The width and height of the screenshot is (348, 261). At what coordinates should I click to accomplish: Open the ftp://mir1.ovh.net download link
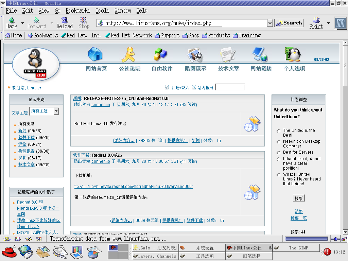134,187
